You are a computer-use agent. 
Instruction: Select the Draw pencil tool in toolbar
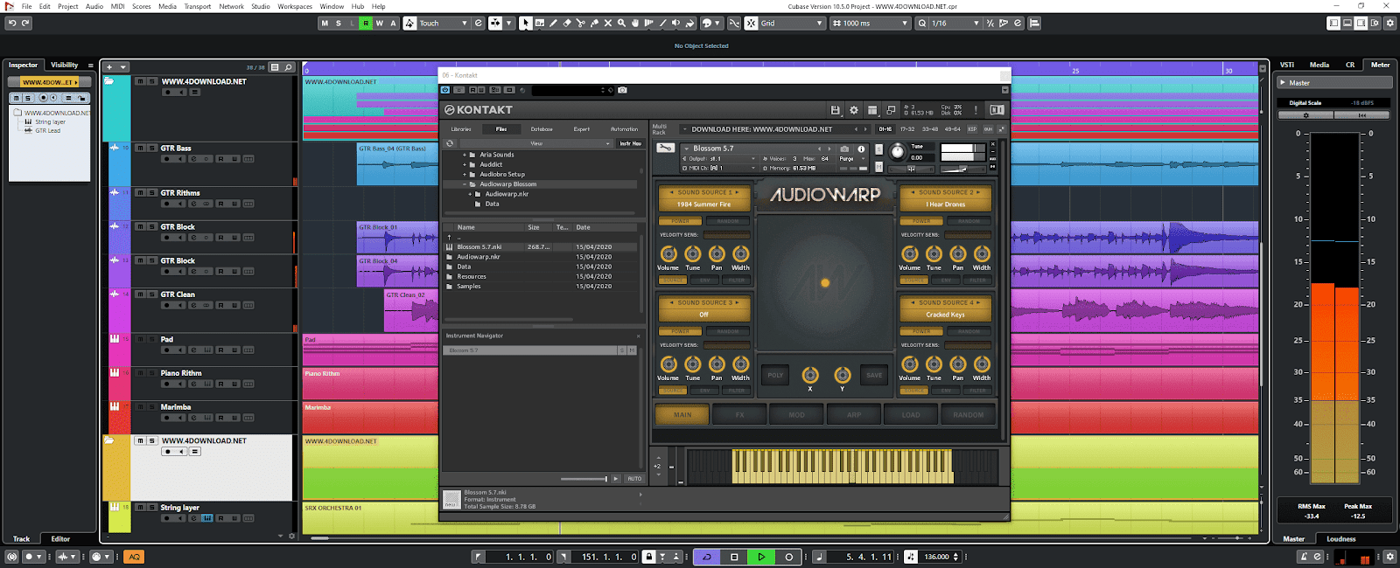click(553, 24)
